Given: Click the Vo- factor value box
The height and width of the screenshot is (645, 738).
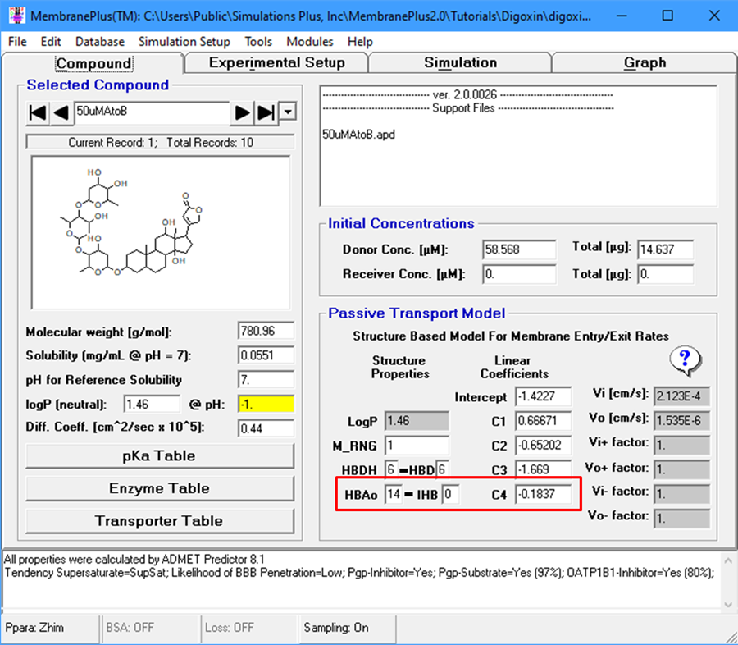Looking at the screenshot, I should pyautogui.click(x=681, y=519).
